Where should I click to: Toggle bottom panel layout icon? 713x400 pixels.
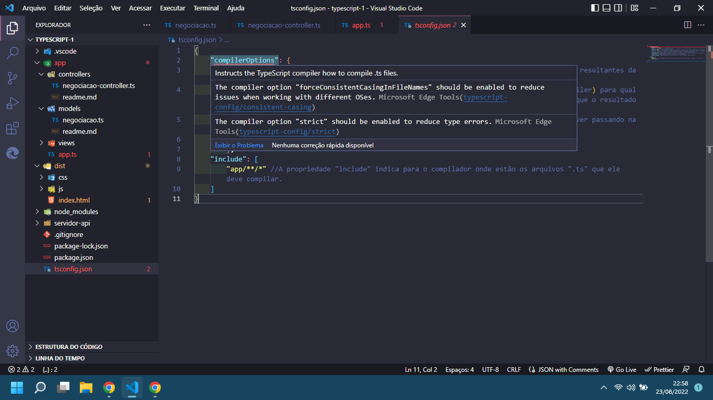tap(607, 8)
